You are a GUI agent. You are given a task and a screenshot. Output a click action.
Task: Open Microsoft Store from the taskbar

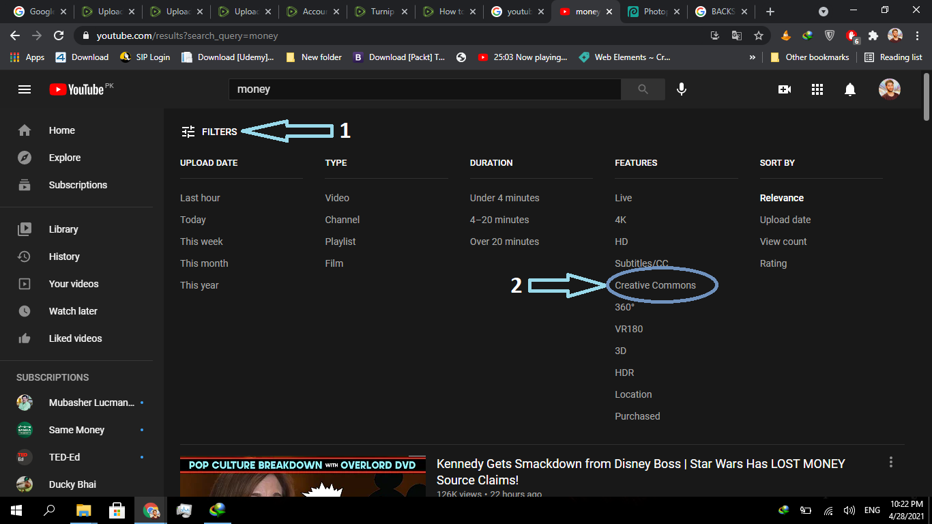coord(117,510)
